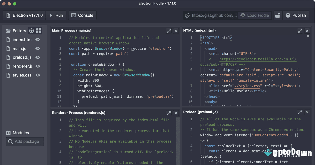
Task: Click the Add package search field
Action: pos(25,142)
